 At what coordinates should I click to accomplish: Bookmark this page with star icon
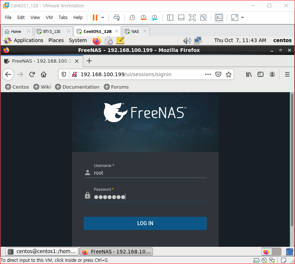[229, 75]
